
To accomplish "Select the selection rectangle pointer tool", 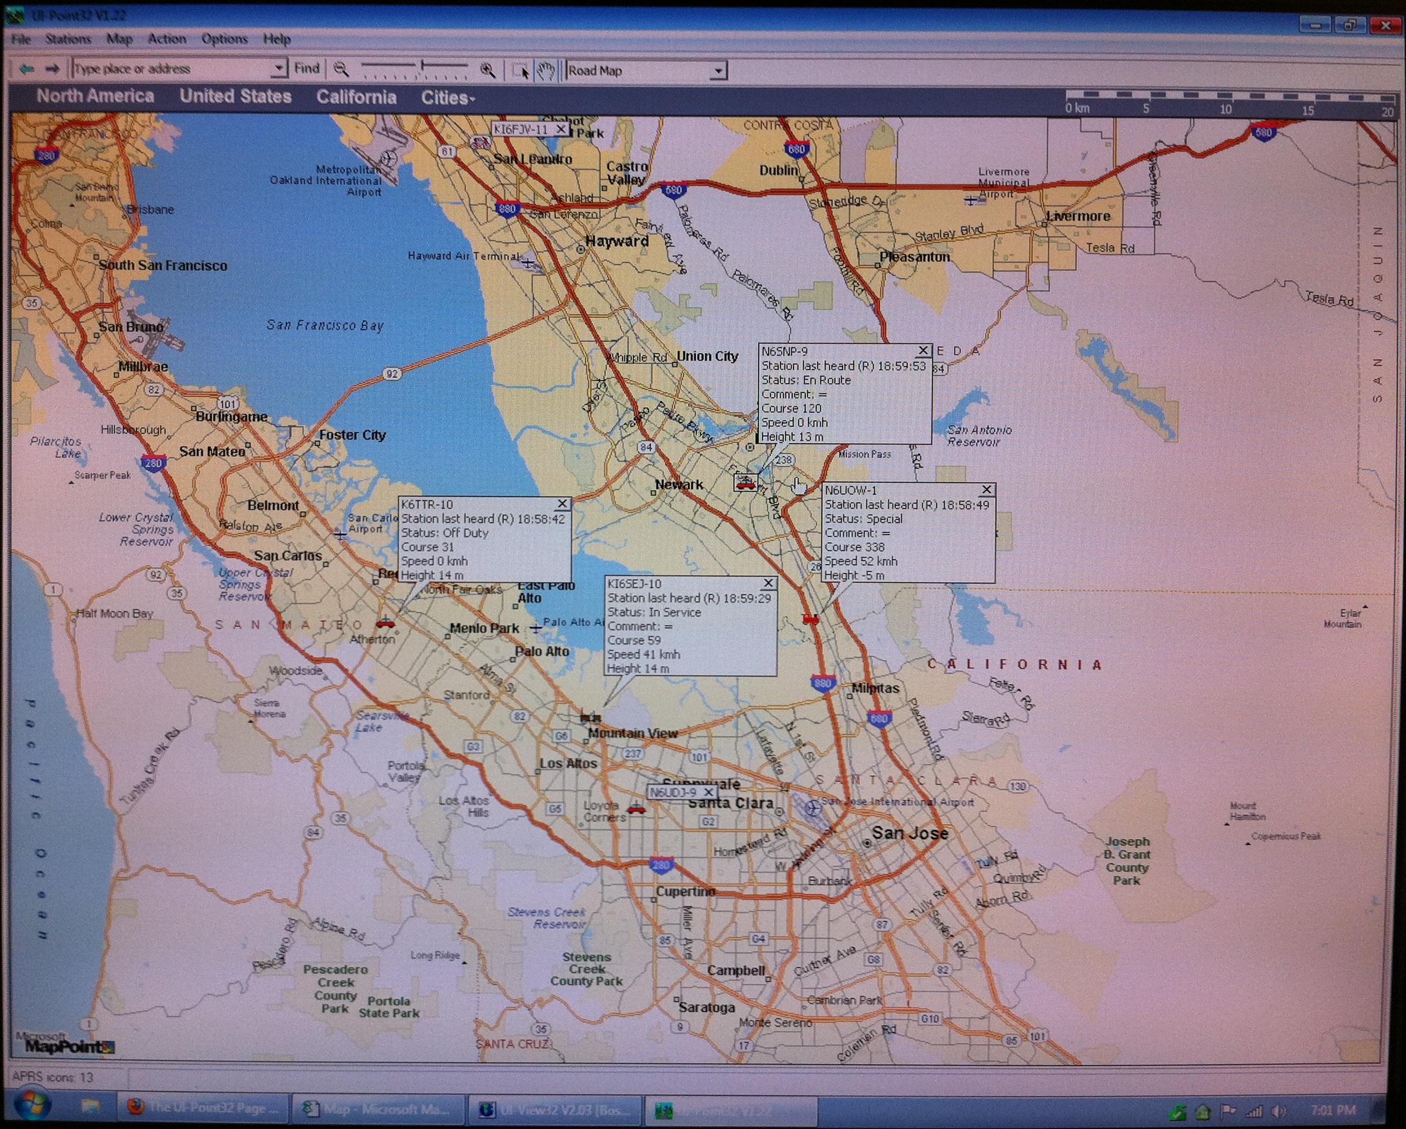I will click(x=521, y=70).
